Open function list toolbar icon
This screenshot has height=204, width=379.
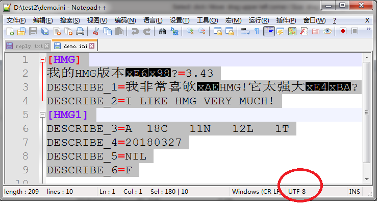point(304,31)
